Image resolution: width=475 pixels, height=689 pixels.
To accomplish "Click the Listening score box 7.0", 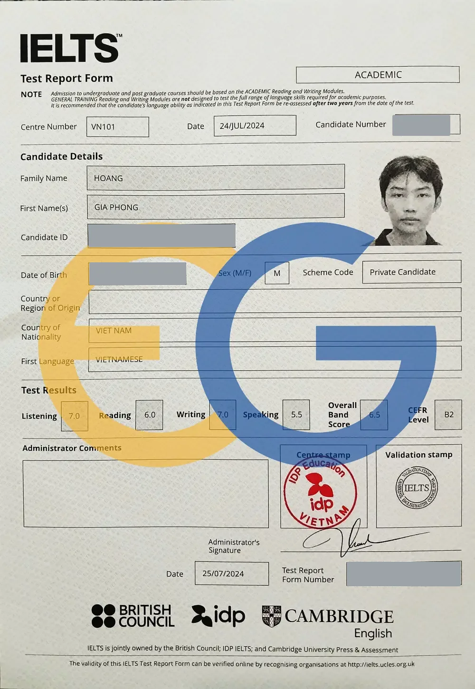I will (x=75, y=416).
